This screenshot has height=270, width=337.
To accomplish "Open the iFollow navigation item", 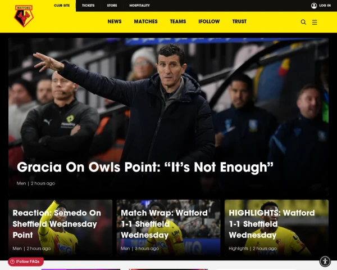I will (209, 21).
